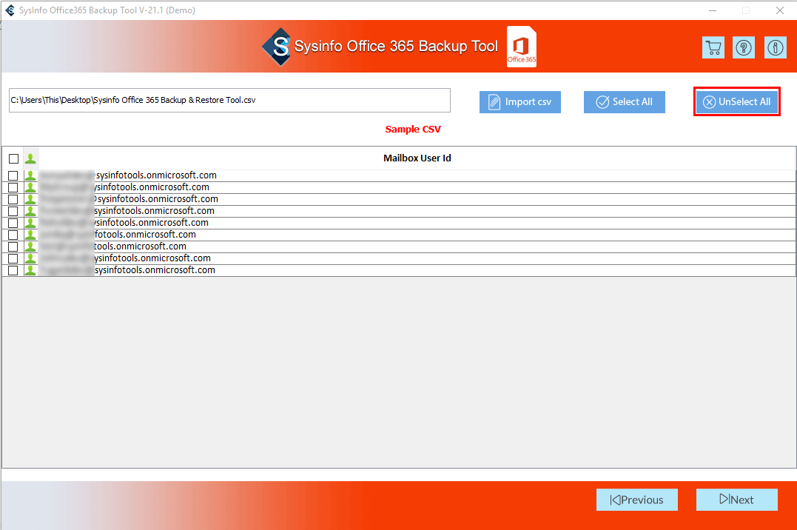Select the fotools.onmicrosoft.com mailbox text

(x=145, y=235)
